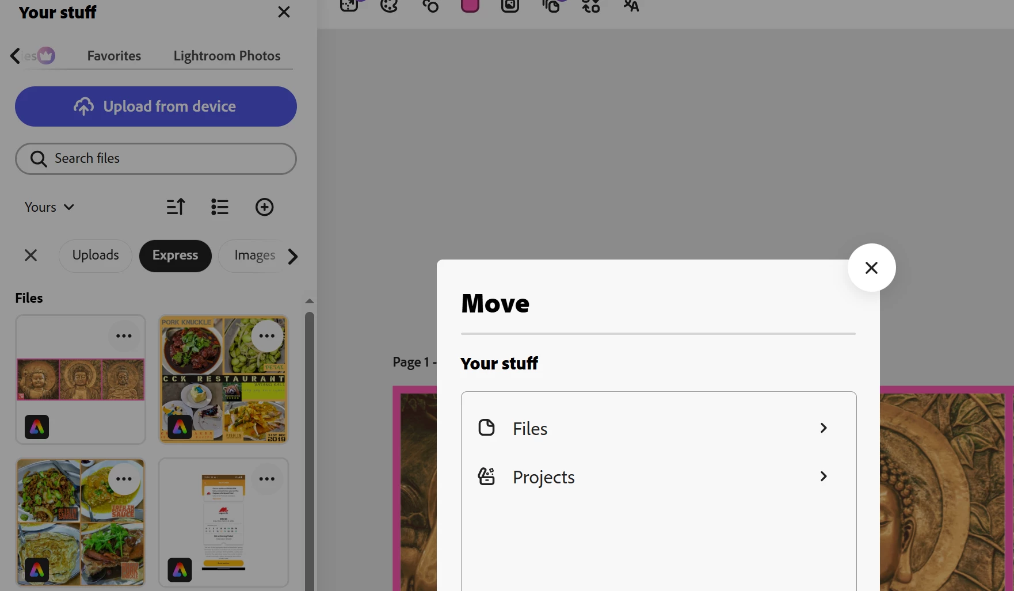Image resolution: width=1014 pixels, height=591 pixels.
Task: Click Adobe Express badge on phone screenshot file
Action: click(180, 570)
